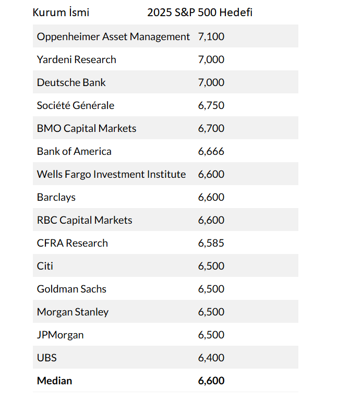Click the JPMorgan table row
This screenshot has height=401, width=338.
tap(165, 334)
